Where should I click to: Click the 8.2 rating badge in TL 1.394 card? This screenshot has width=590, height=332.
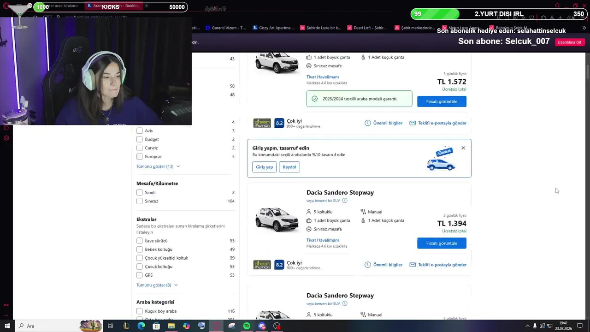pyautogui.click(x=279, y=265)
